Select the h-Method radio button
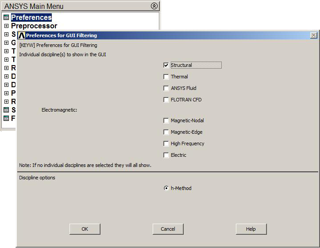 (x=166, y=188)
